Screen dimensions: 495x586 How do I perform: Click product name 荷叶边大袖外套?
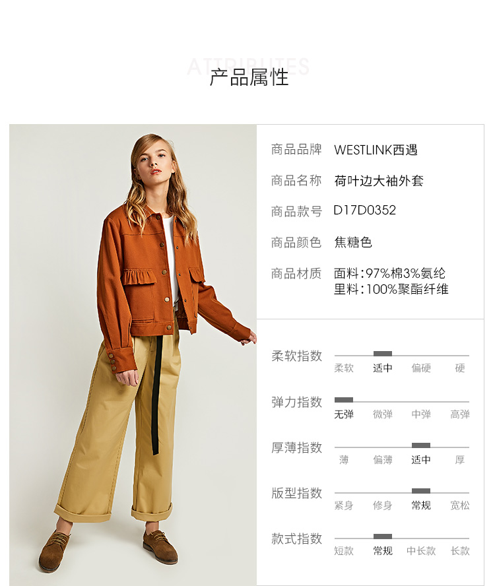[379, 181]
